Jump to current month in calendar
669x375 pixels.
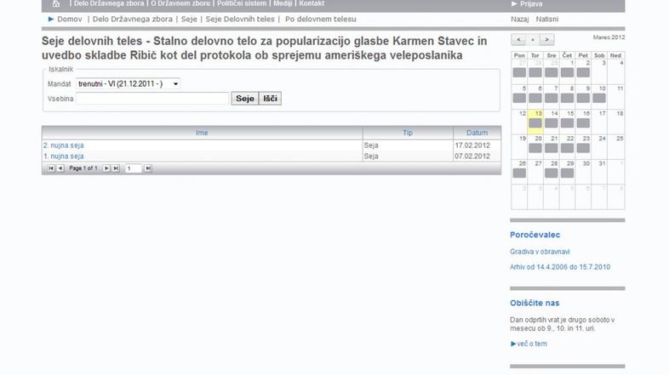[533, 39]
